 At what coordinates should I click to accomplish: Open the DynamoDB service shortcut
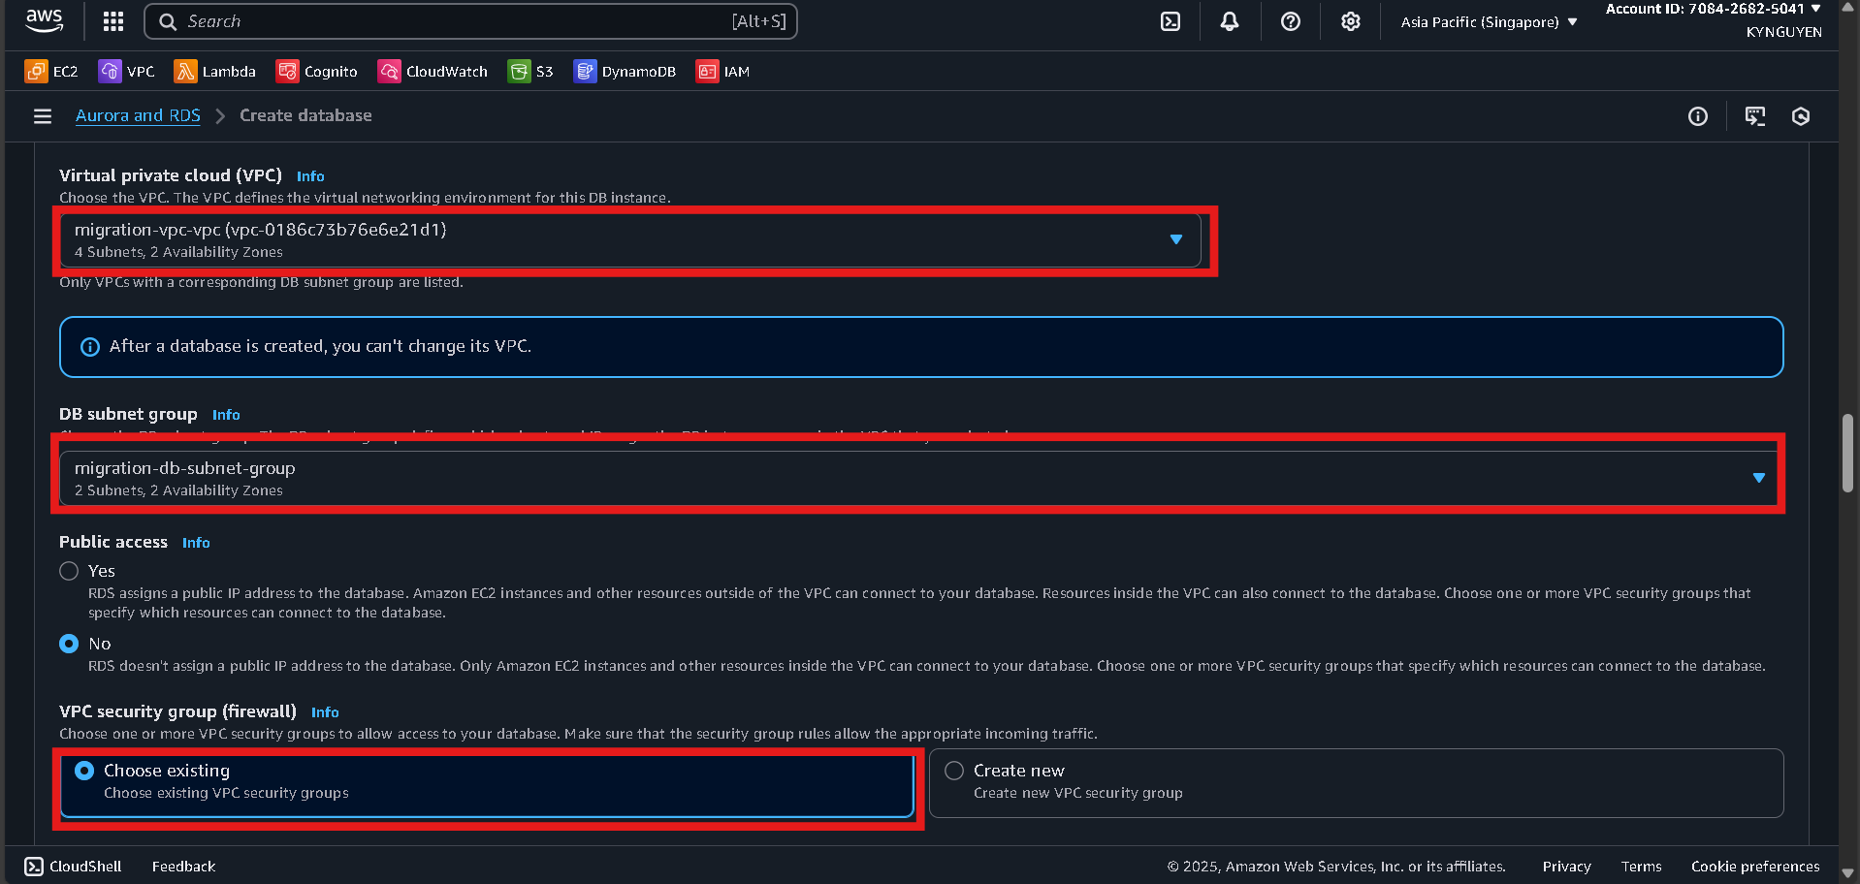625,72
